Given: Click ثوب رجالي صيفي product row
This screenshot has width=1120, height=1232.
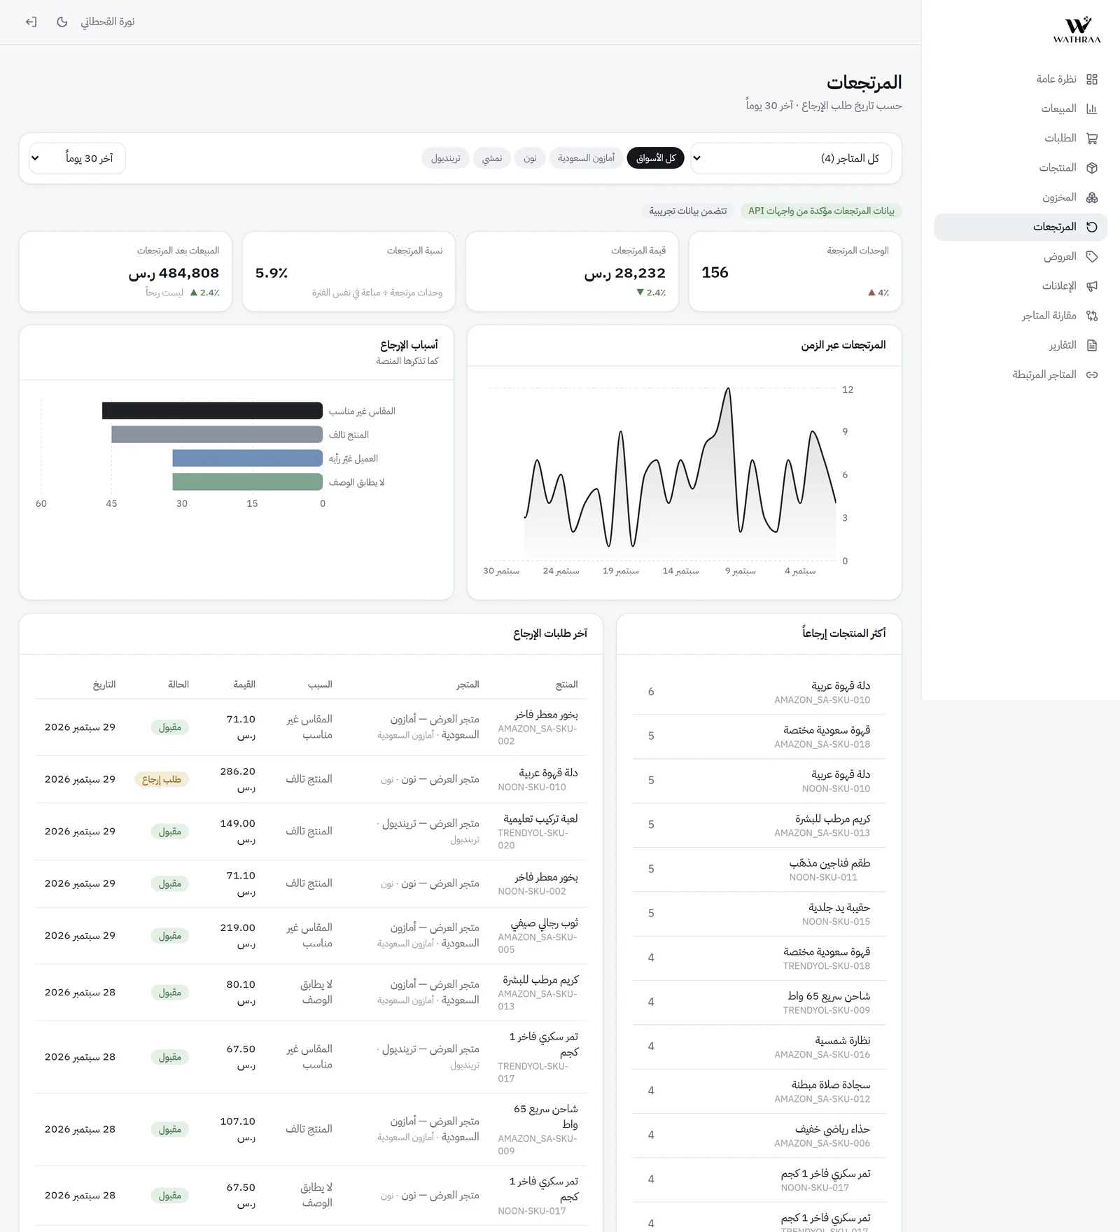Looking at the screenshot, I should coord(311,936).
